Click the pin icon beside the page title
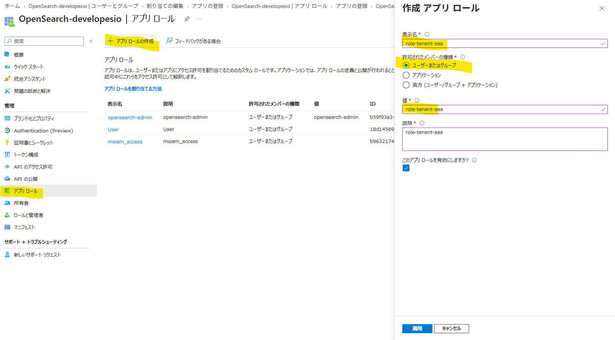The image size is (615, 340). point(187,19)
